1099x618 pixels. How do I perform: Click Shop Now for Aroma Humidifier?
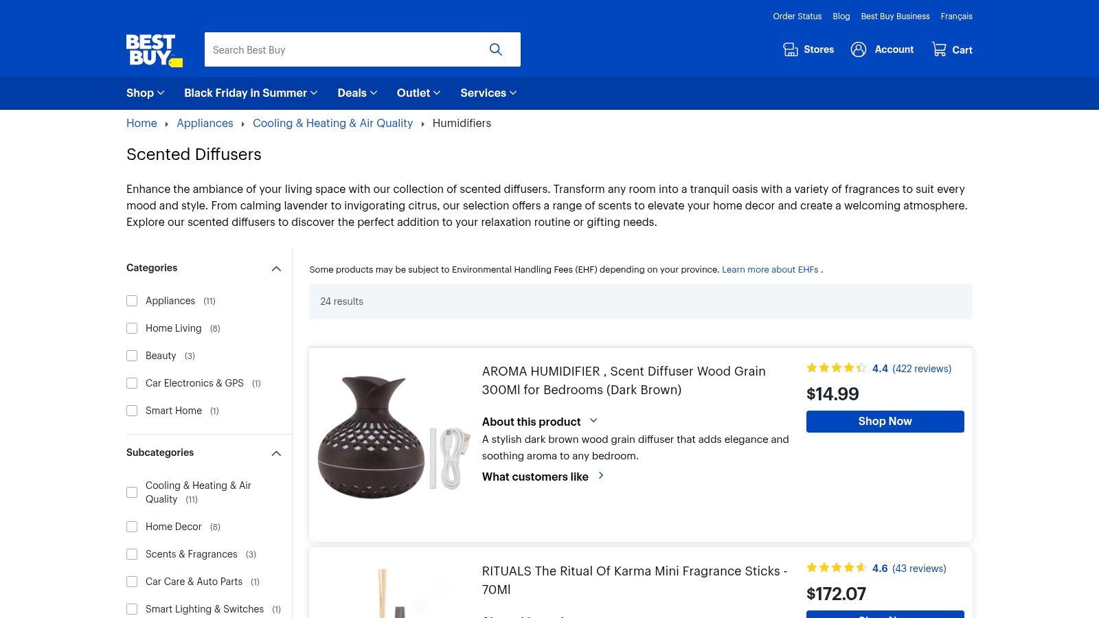point(885,422)
